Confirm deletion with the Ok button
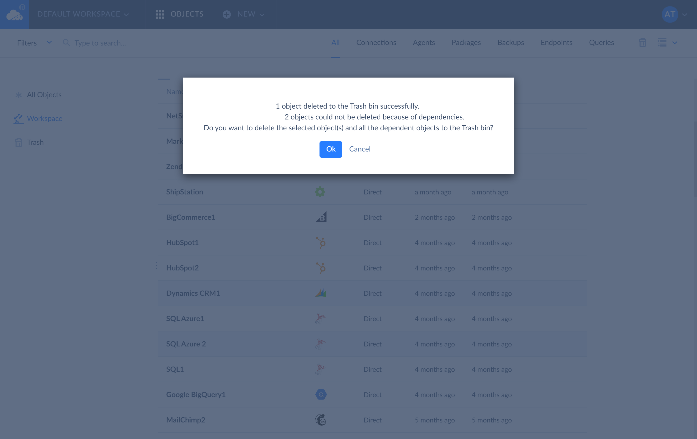697x439 pixels. pyautogui.click(x=331, y=149)
